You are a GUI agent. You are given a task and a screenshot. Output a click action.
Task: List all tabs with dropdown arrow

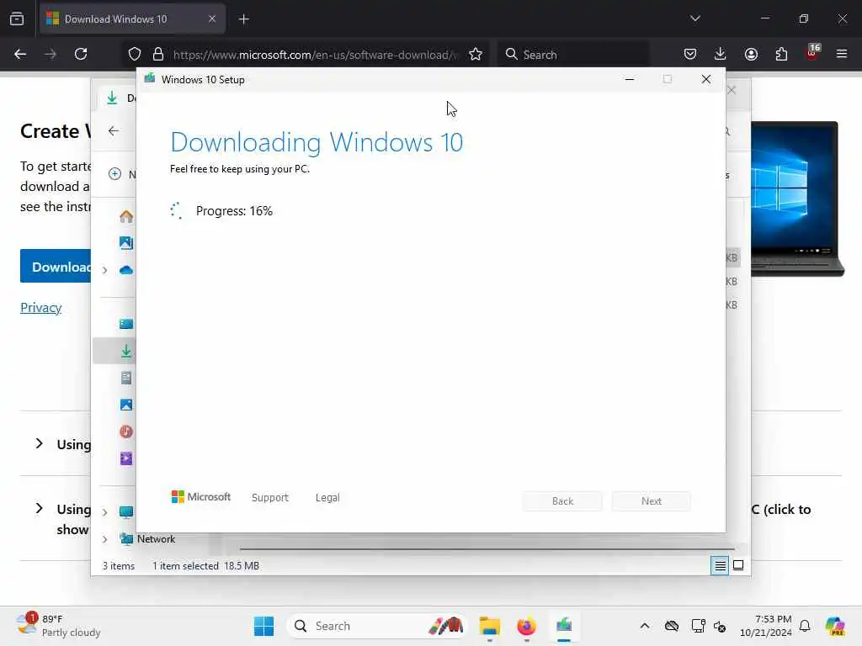point(694,19)
